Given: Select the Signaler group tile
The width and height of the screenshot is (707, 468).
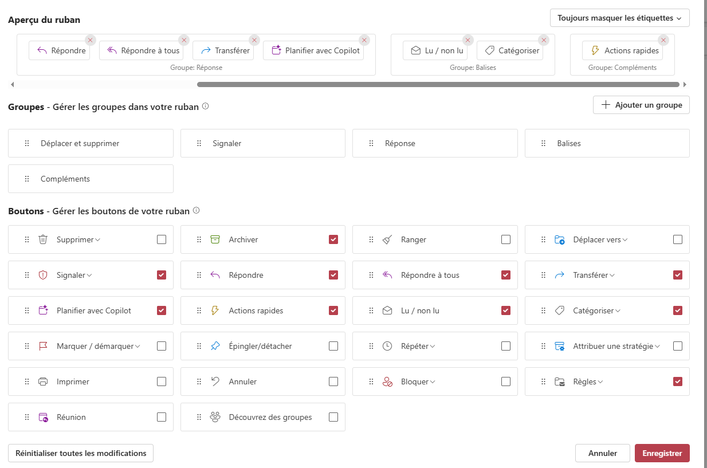Looking at the screenshot, I should (x=263, y=143).
